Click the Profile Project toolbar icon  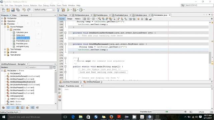[x=81, y=10]
